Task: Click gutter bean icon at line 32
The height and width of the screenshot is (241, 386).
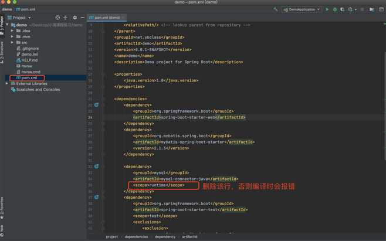Action: point(96,167)
